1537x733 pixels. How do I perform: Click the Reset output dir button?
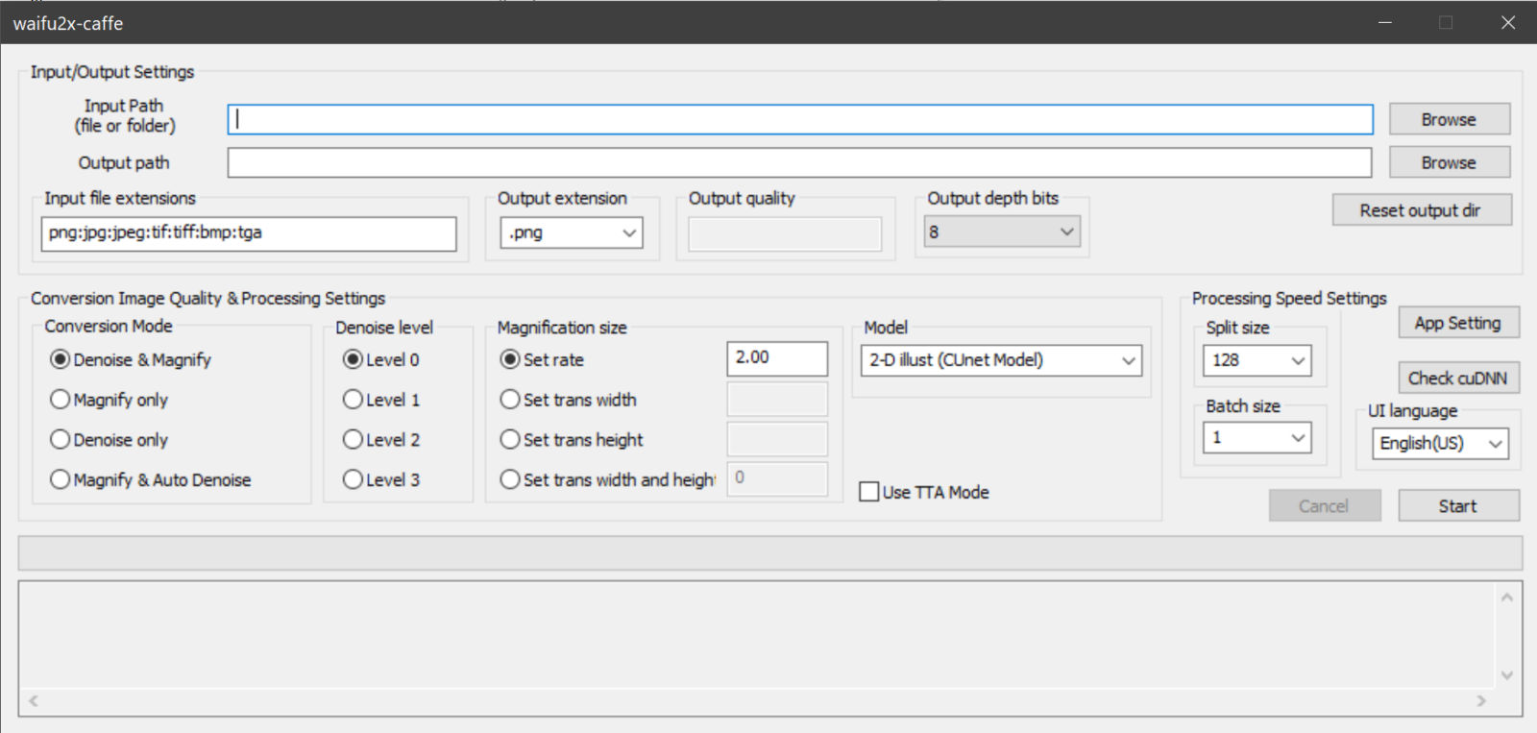(x=1421, y=210)
